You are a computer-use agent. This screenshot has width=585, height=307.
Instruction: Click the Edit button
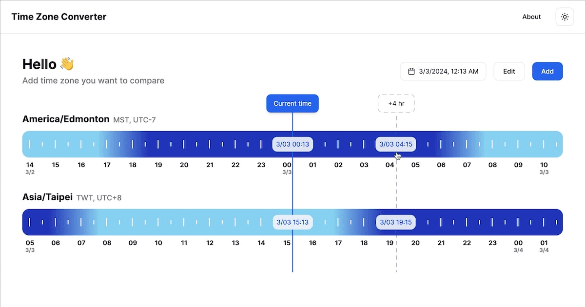(x=509, y=71)
